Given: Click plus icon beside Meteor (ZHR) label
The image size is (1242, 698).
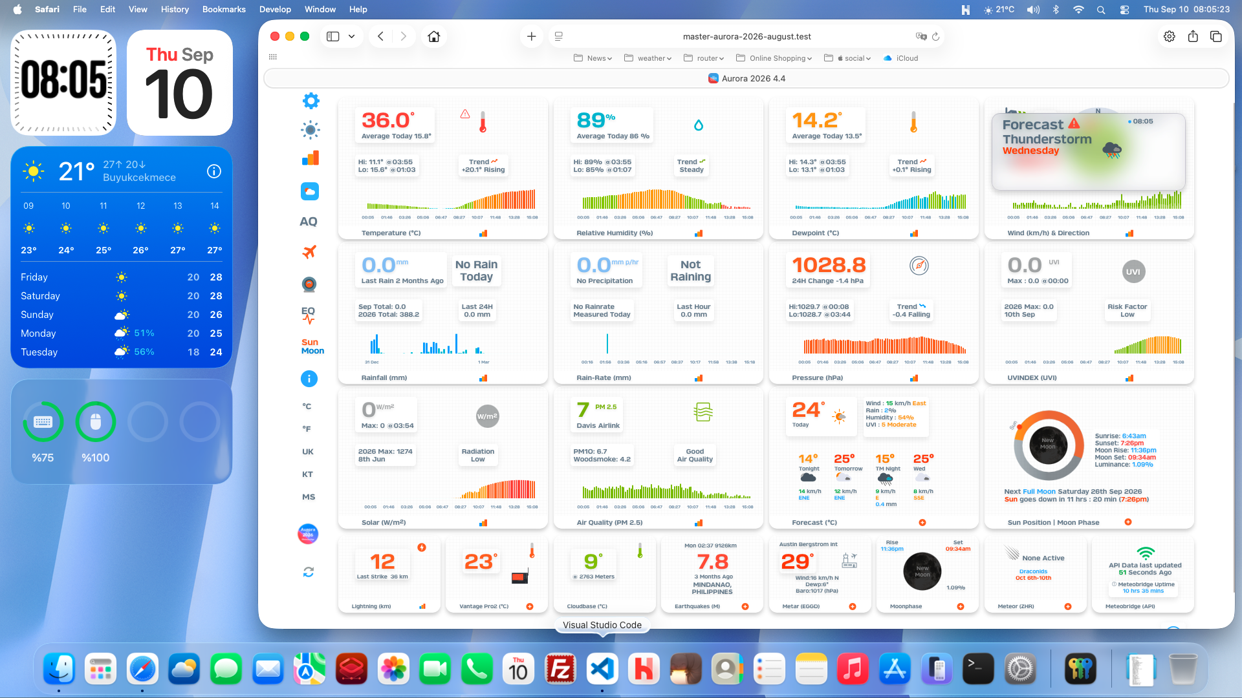Looking at the screenshot, I should coord(1068,607).
